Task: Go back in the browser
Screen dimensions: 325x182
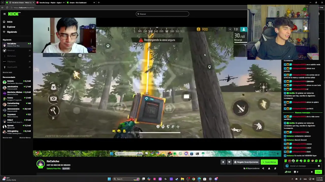Action: (x=3, y=8)
